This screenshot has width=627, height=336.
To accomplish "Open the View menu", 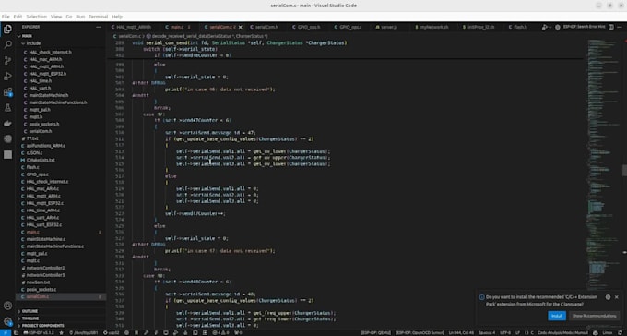I will 56,17.
